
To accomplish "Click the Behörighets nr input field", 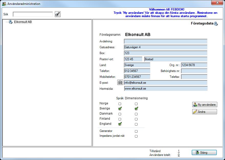I will (x=194, y=71).
